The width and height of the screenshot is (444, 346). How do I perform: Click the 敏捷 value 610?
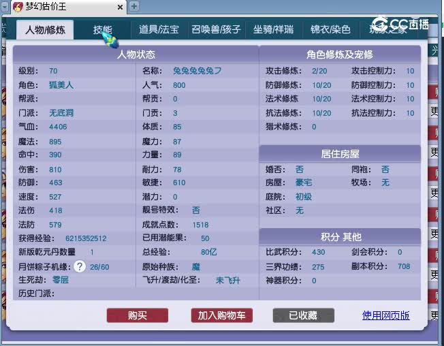pos(179,183)
